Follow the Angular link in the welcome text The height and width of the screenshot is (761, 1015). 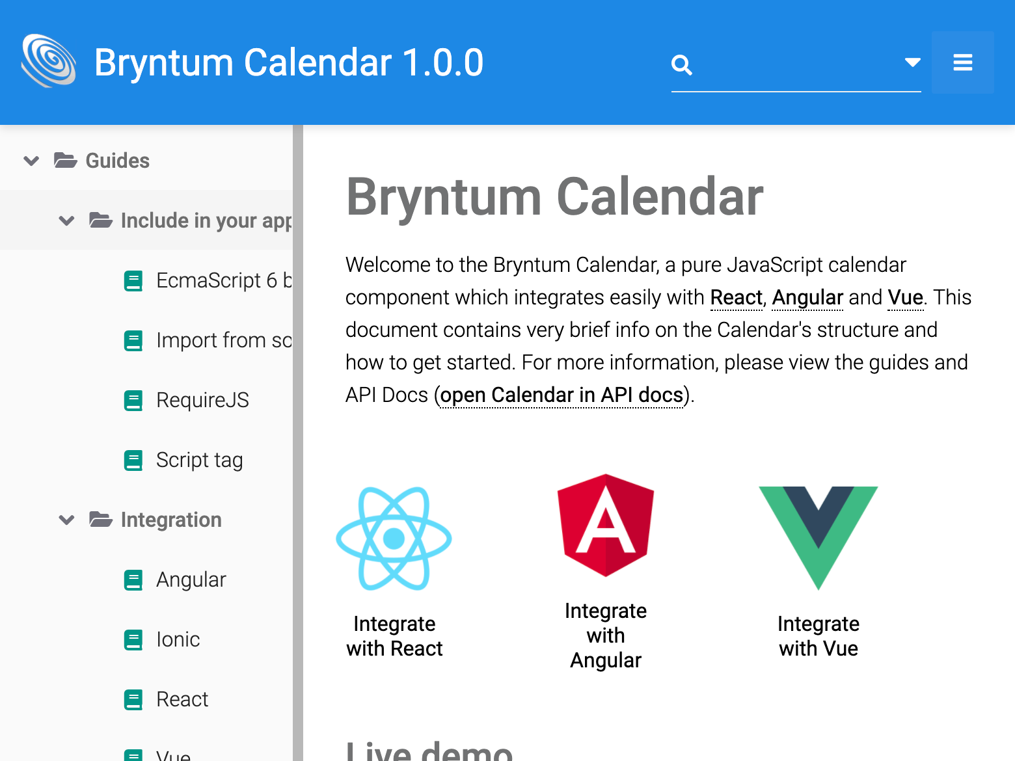(807, 297)
